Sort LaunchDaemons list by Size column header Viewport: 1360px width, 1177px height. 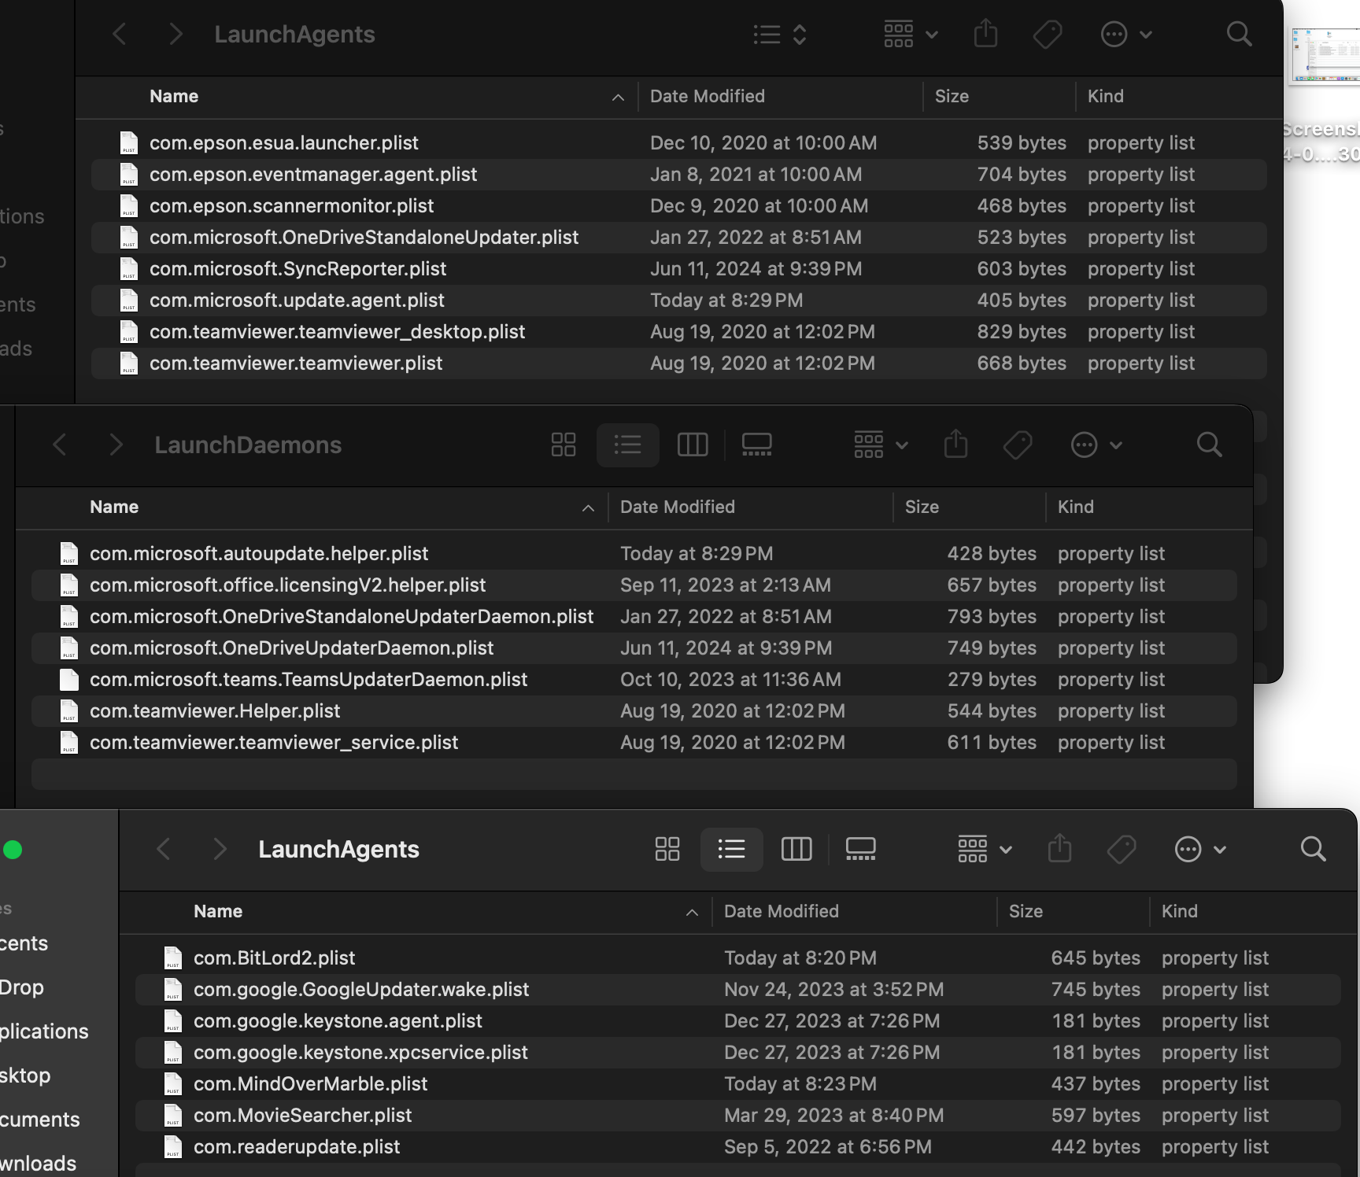coord(922,507)
